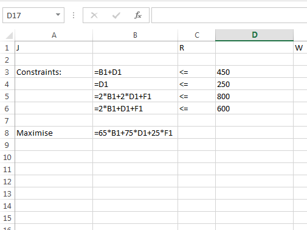Image resolution: width=307 pixels, height=230 pixels.
Task: Click the Name Box showing D17
Action: 33,15
